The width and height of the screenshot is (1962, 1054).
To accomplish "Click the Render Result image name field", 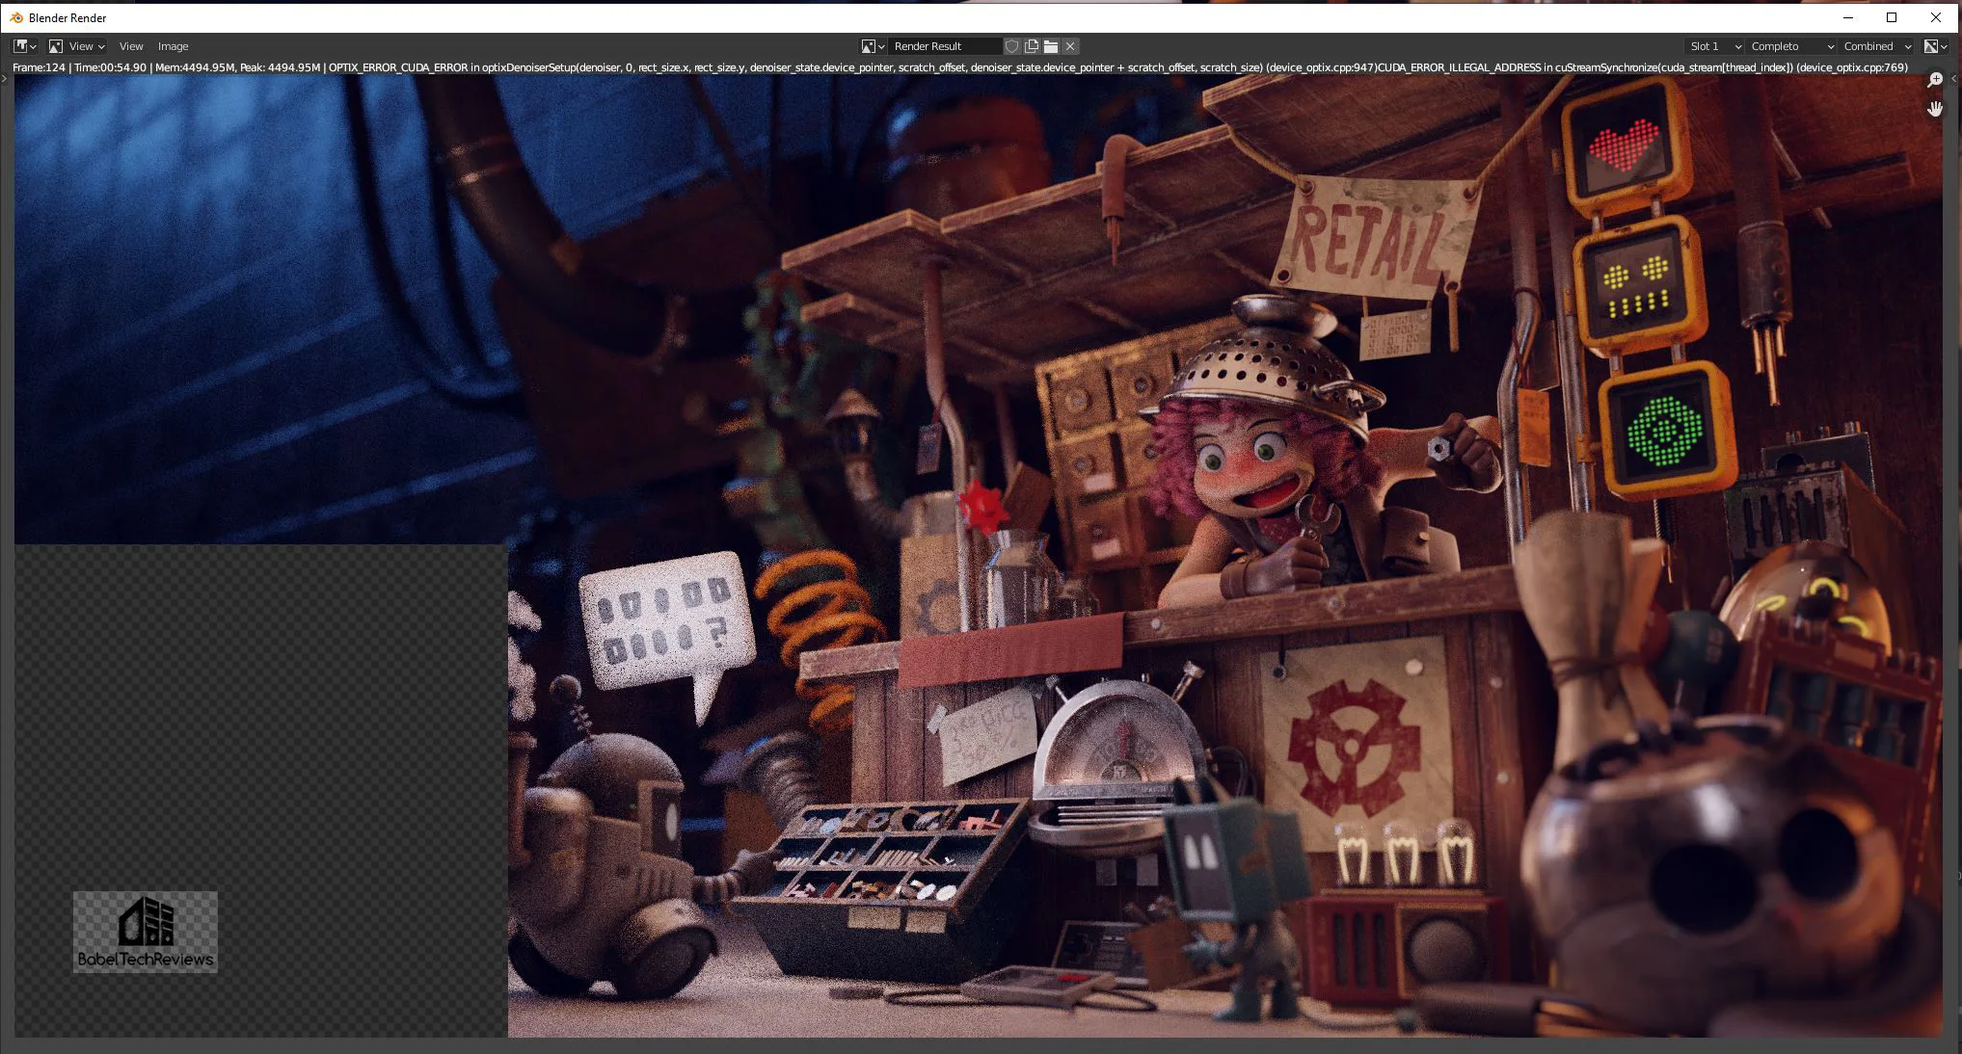I will 945,46.
